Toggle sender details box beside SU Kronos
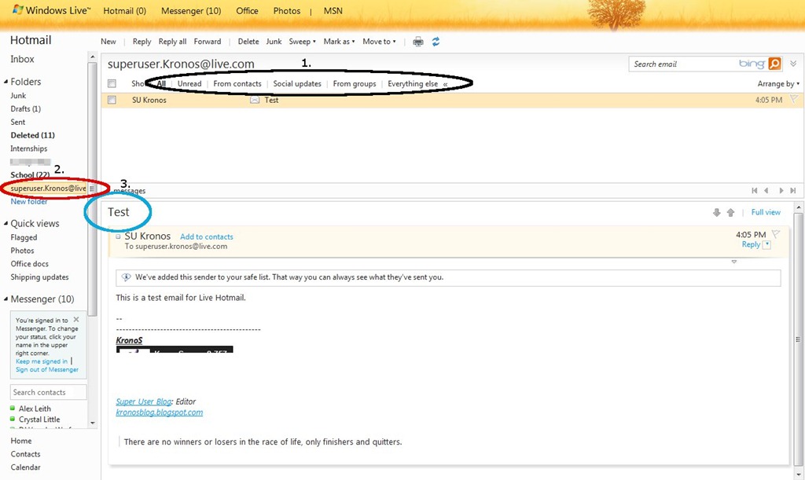The height and width of the screenshot is (480, 805). pos(119,237)
